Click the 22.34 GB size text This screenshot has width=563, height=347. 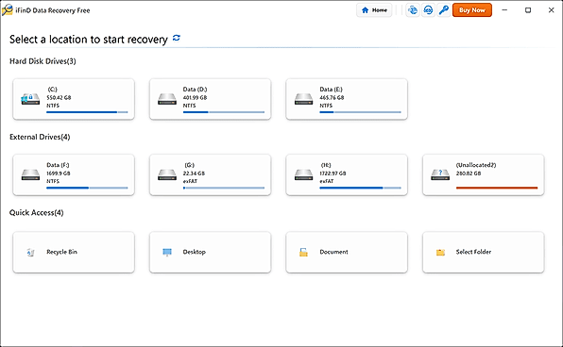click(194, 173)
